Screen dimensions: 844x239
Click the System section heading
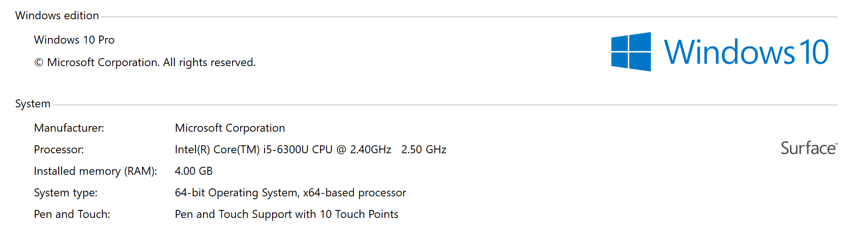(x=32, y=104)
